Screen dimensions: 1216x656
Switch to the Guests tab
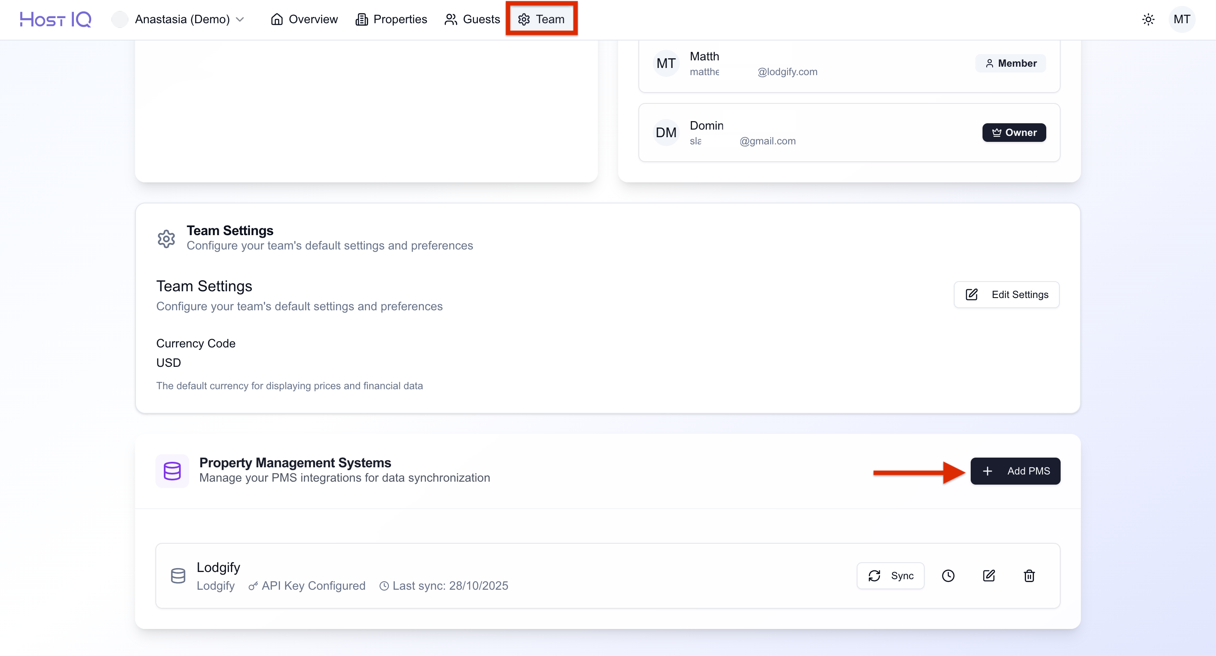[472, 19]
